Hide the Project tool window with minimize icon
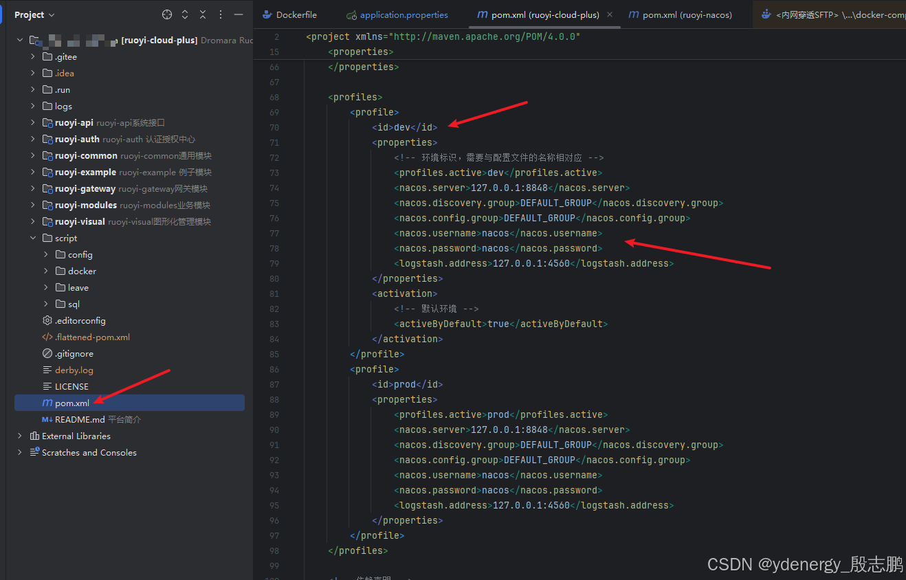The height and width of the screenshot is (580, 906). (x=239, y=14)
